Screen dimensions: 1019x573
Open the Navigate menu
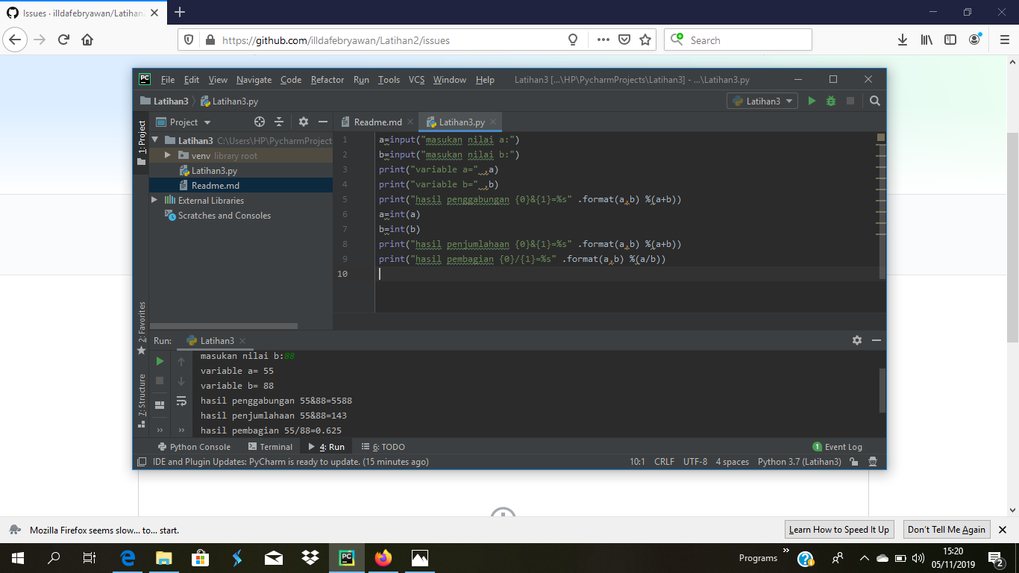[x=254, y=80]
